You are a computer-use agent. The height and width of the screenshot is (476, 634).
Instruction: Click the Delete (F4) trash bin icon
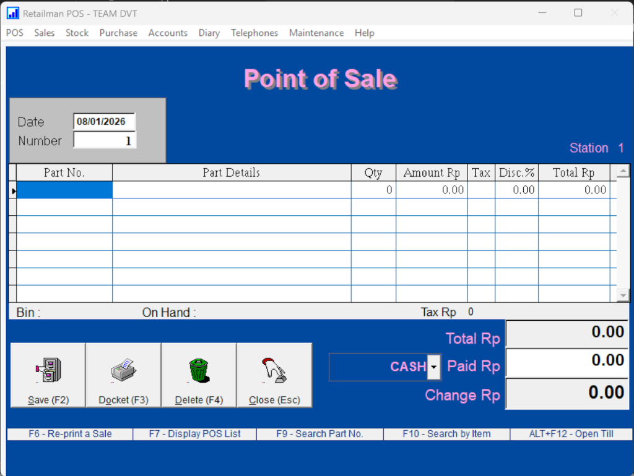199,370
